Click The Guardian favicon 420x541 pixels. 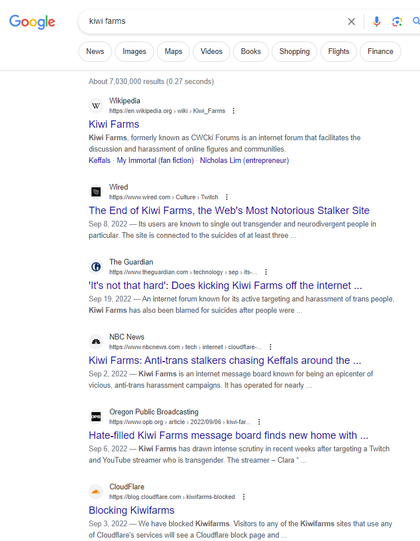pyautogui.click(x=96, y=267)
